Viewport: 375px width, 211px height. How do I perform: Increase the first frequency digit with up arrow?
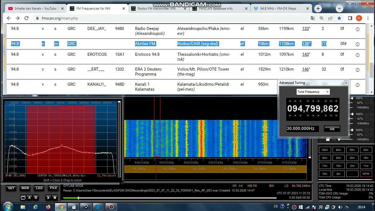pyautogui.click(x=290, y=101)
